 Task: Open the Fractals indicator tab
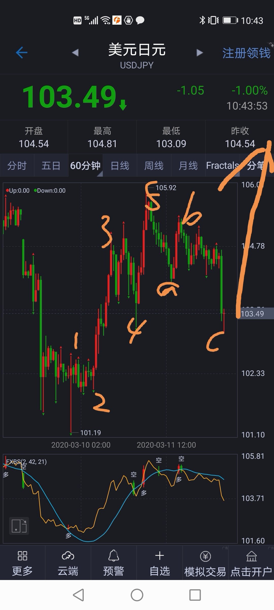[222, 165]
